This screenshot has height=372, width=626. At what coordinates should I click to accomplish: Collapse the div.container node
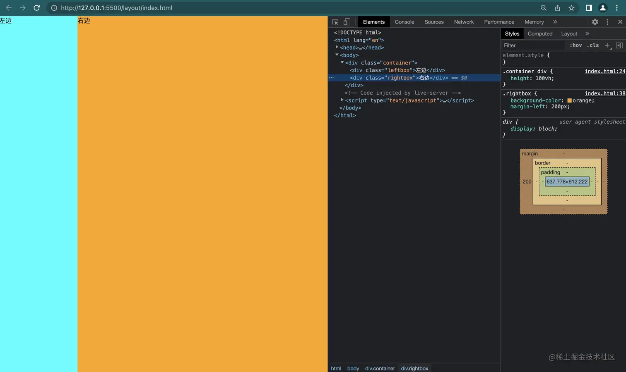pyautogui.click(x=342, y=62)
